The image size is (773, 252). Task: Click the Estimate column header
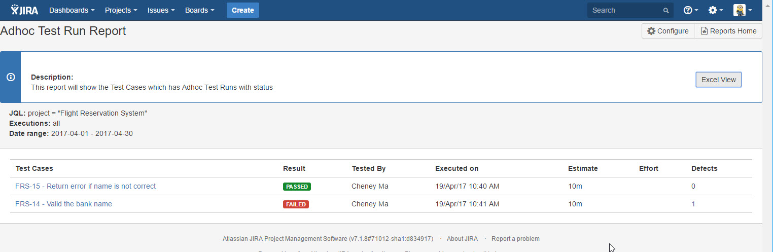pos(583,168)
